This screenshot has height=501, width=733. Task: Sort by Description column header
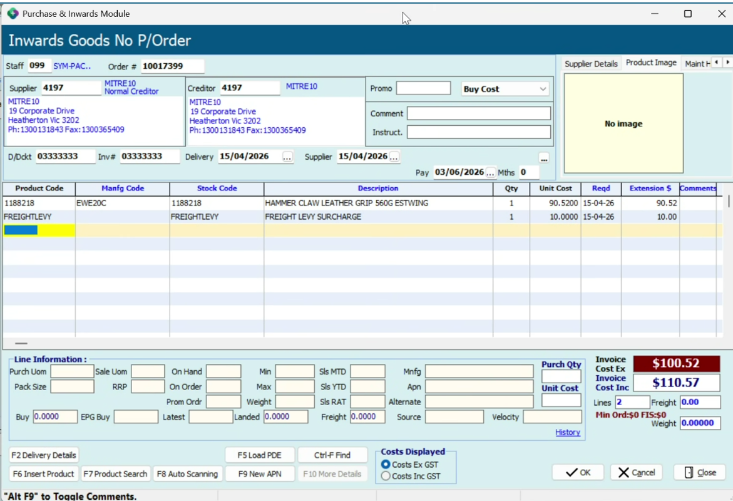377,189
